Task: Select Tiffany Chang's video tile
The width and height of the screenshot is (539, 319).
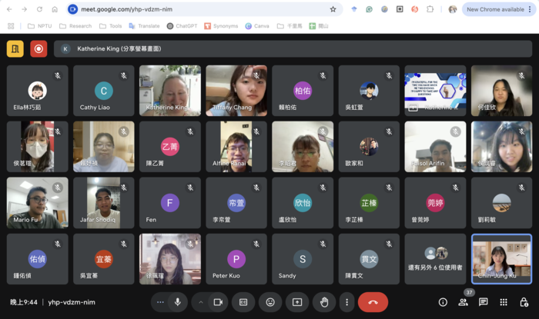Action: 236,91
